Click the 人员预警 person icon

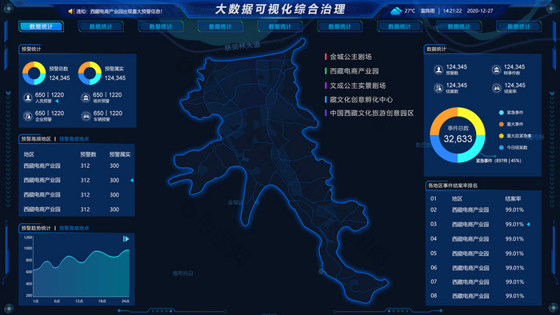(28, 98)
